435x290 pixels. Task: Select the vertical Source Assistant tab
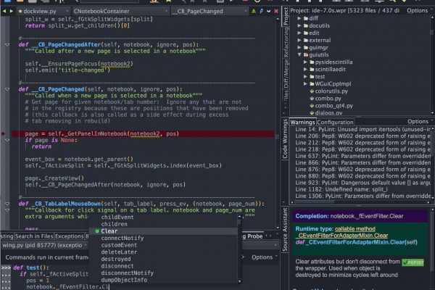coord(285,230)
